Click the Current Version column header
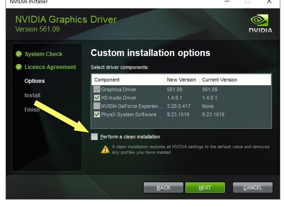284x207 pixels. click(235, 80)
